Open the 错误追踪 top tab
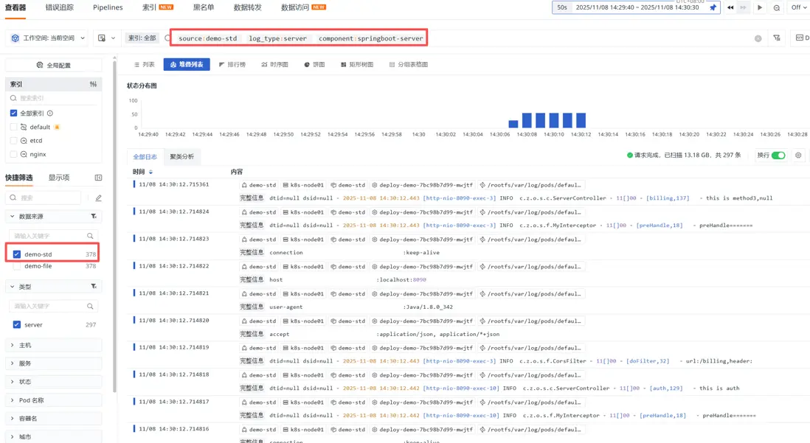 (60, 8)
